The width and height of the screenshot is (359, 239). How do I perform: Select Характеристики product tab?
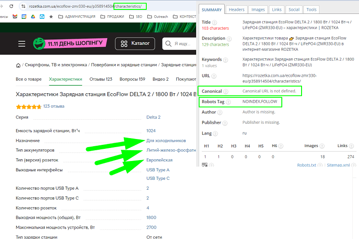coord(66,79)
